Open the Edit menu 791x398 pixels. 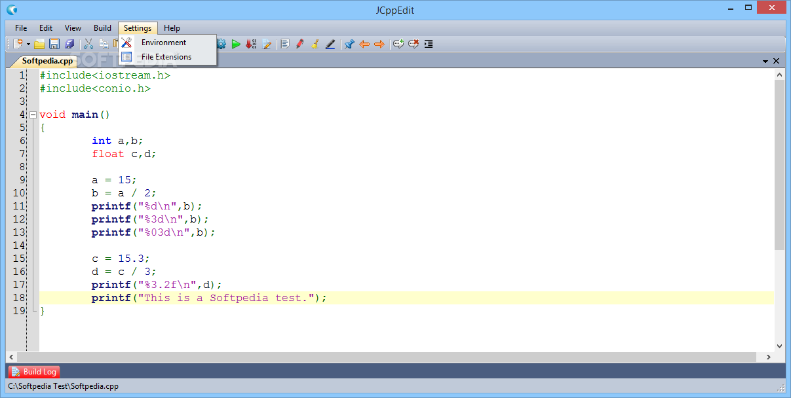pos(46,28)
